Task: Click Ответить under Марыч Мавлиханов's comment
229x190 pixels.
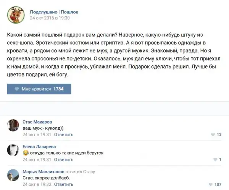Action: [64, 184]
